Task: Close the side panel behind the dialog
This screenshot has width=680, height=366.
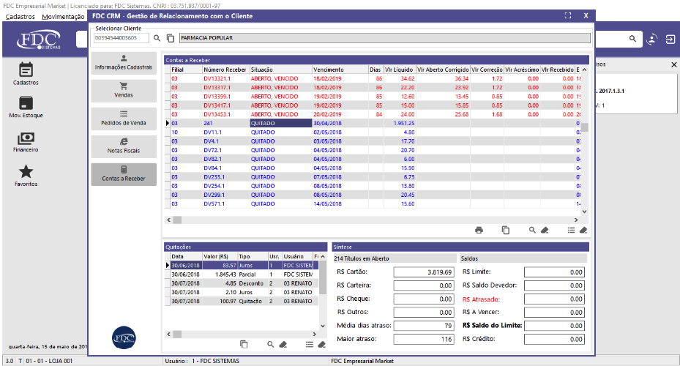Action: (673, 64)
